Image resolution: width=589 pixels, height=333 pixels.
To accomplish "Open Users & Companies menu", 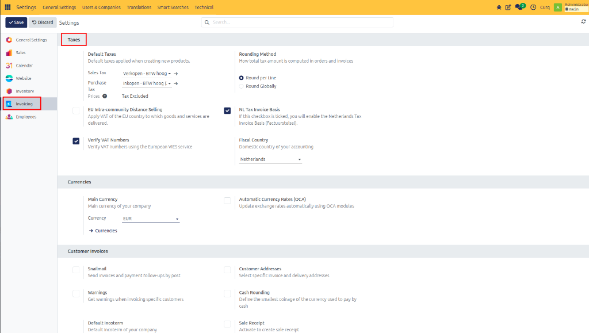I will pos(101,7).
